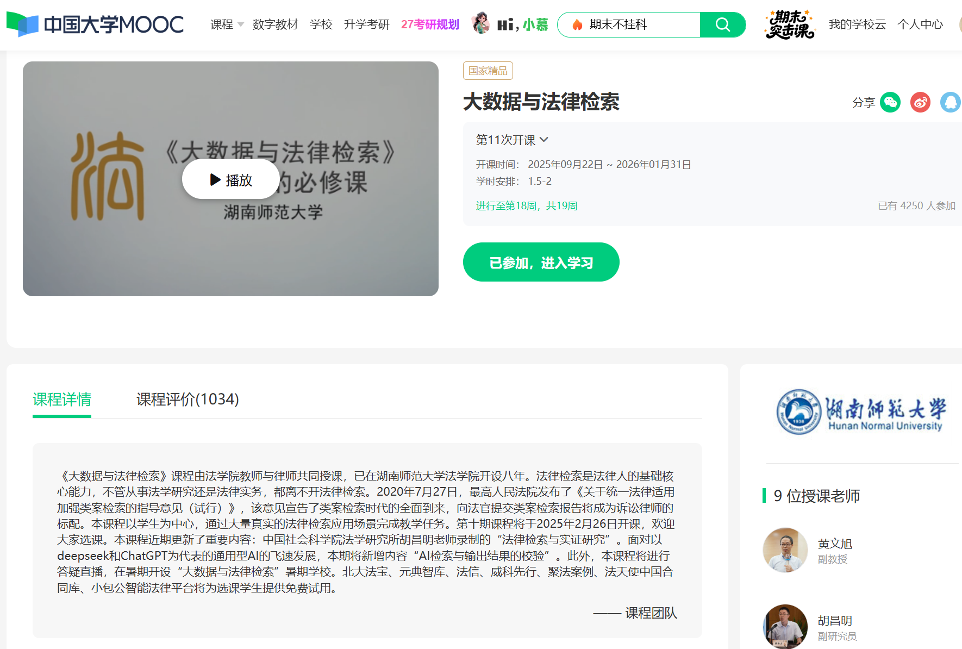Open teacher 黄文旭 profile photo
This screenshot has height=649, width=962.
[x=785, y=550]
